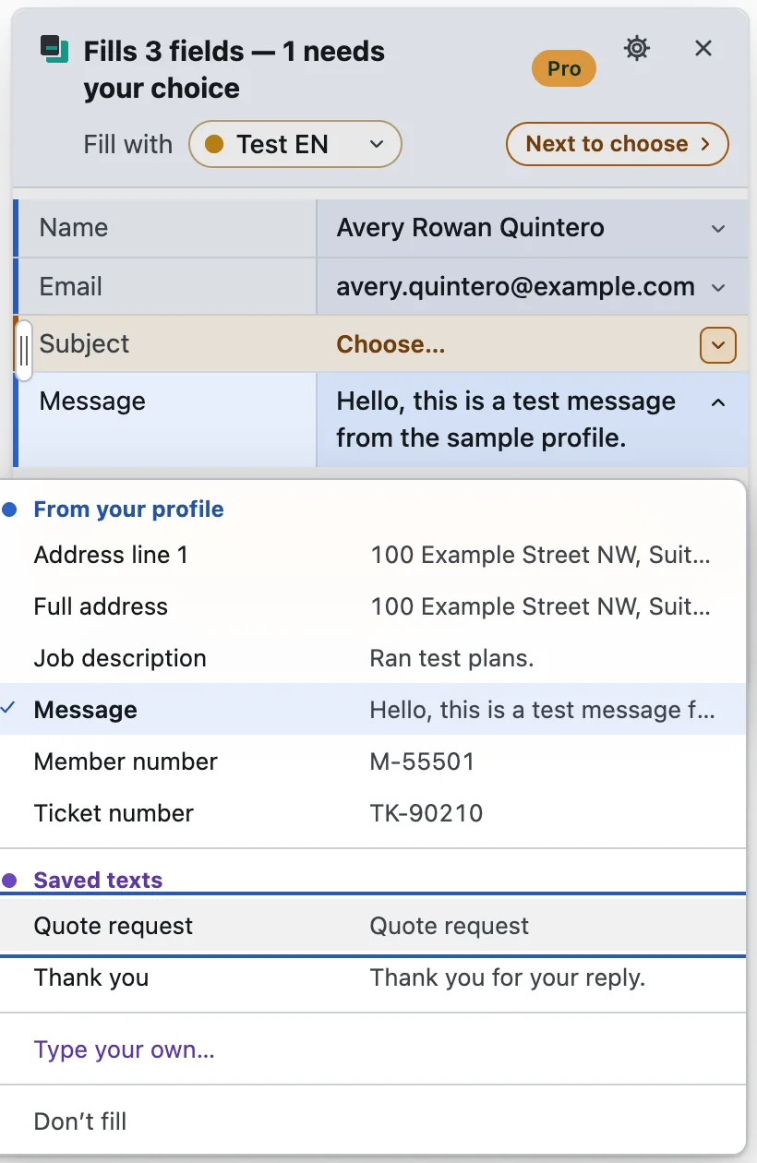Choose Ticket number TK-90210
This screenshot has height=1163, width=757.
(373, 813)
